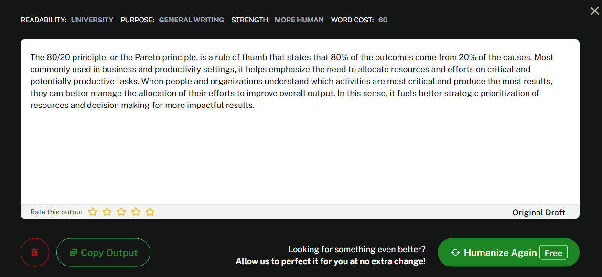
Task: Open the General Writing purpose setting
Action: point(191,20)
